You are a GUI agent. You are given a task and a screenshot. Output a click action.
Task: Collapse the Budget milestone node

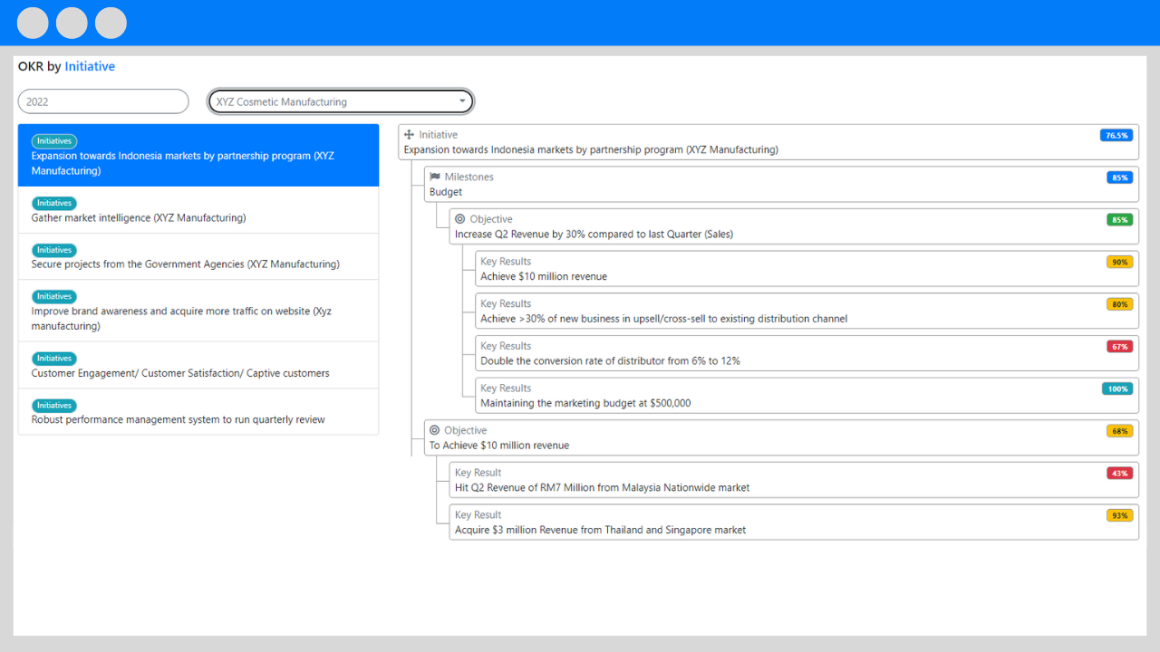coord(445,192)
